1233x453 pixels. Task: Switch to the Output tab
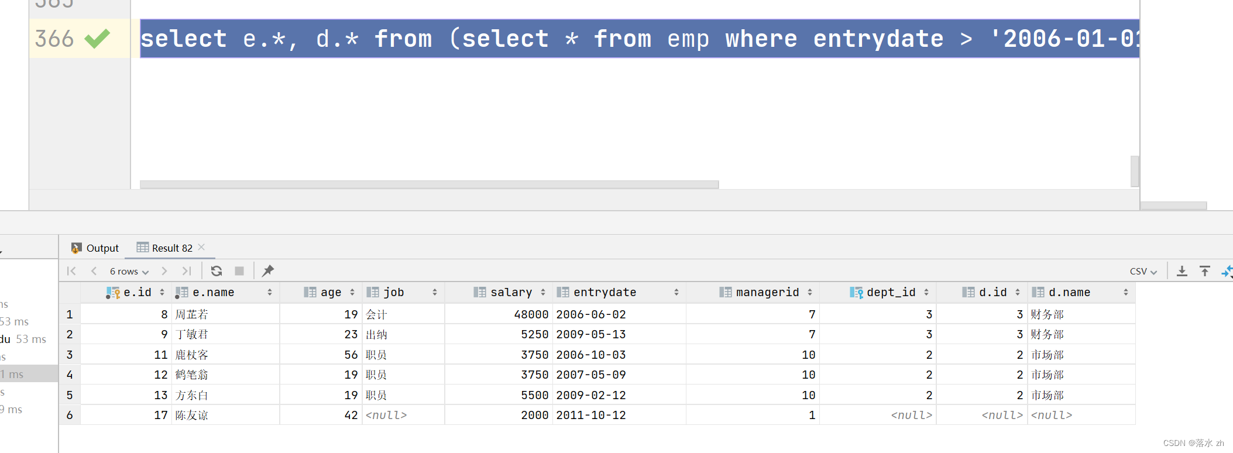95,248
